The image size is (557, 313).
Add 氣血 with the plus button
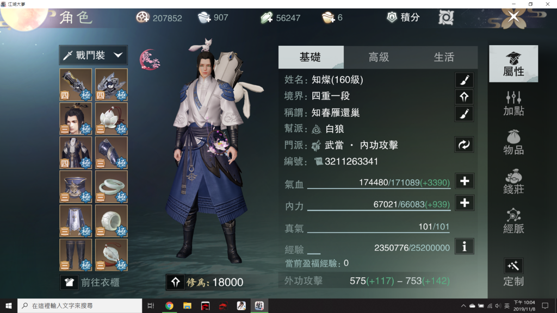pos(465,181)
